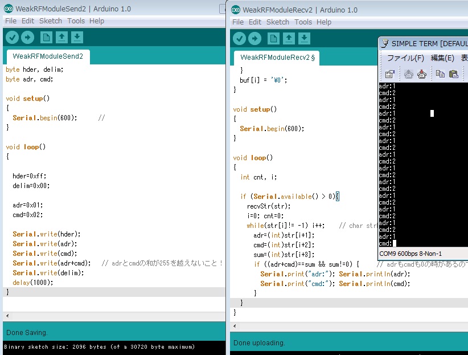
Task: Open Help menu in WeakRFModuleSend2 window
Action: click(97, 21)
